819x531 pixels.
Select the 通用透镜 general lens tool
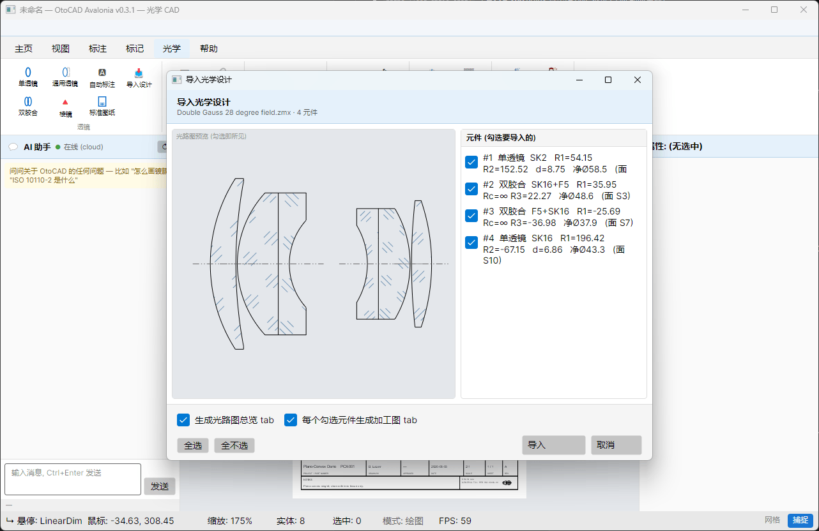[x=65, y=77]
